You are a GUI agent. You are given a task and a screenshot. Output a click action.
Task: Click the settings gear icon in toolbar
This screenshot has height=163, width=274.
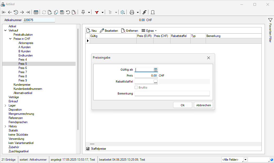pos(123,12)
